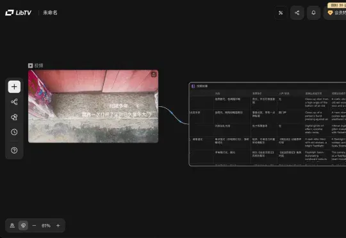Click the corner icon on the video thumbnail
The image size is (346, 238).
tap(154, 74)
